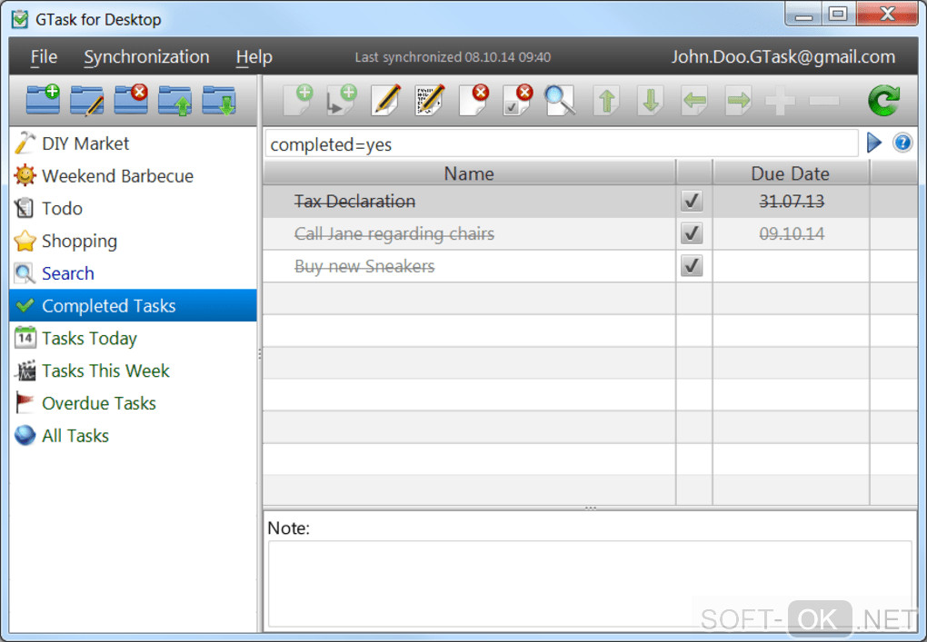The height and width of the screenshot is (642, 927).
Task: Uncheck Buy new Sneakers checkbox
Action: click(x=691, y=266)
